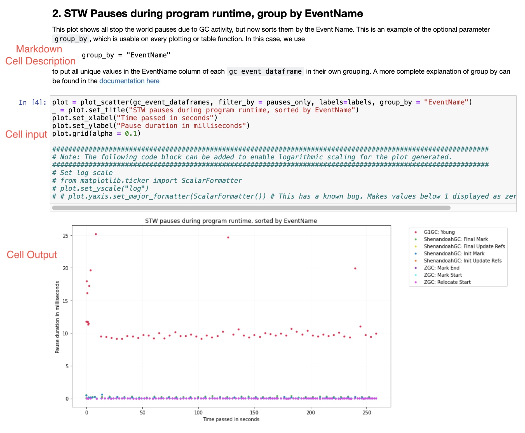The image size is (525, 433).
Task: Click the In [4] cell prompt
Action: pos(32,102)
